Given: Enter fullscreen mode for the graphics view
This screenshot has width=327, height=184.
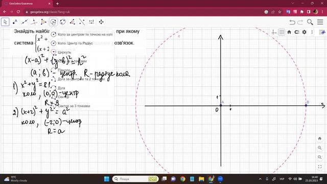Looking at the screenshot, I should [x=320, y=167].
